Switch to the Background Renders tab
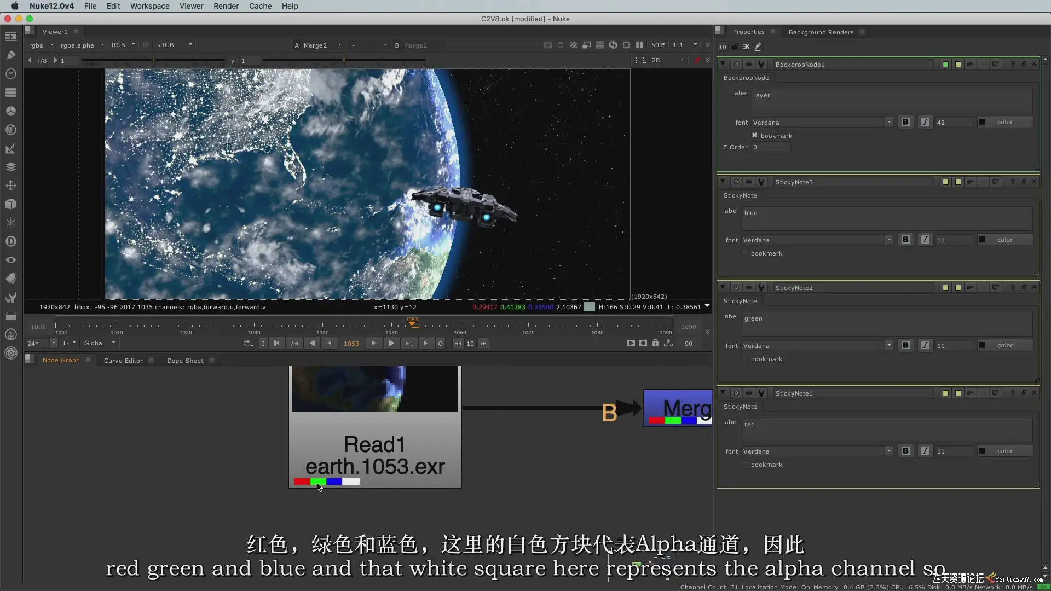 (x=821, y=32)
